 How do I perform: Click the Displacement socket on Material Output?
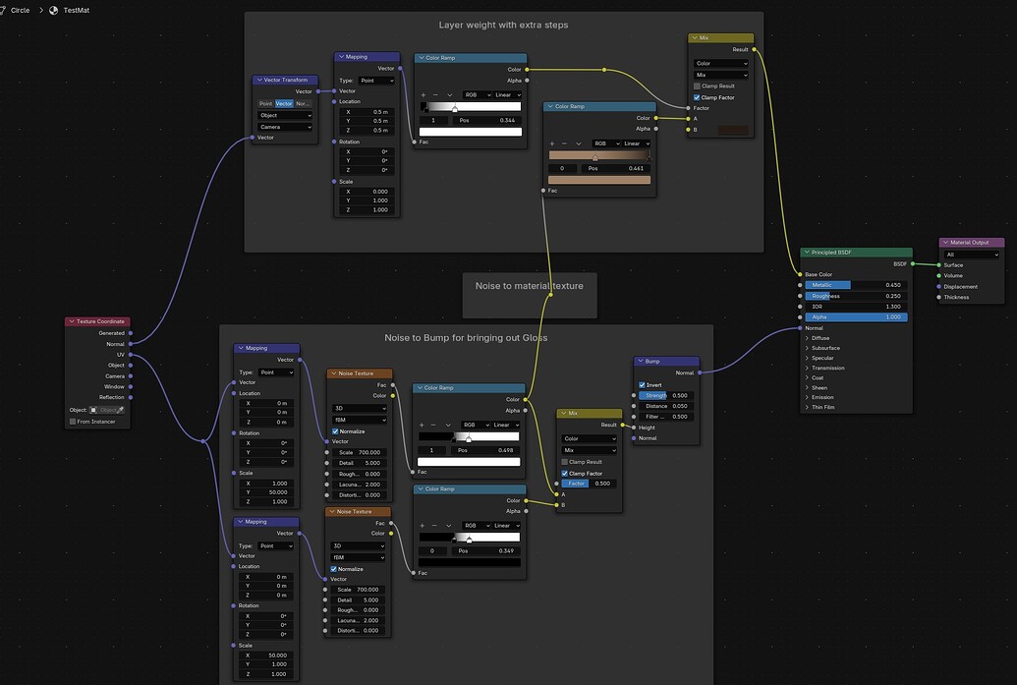coord(938,286)
